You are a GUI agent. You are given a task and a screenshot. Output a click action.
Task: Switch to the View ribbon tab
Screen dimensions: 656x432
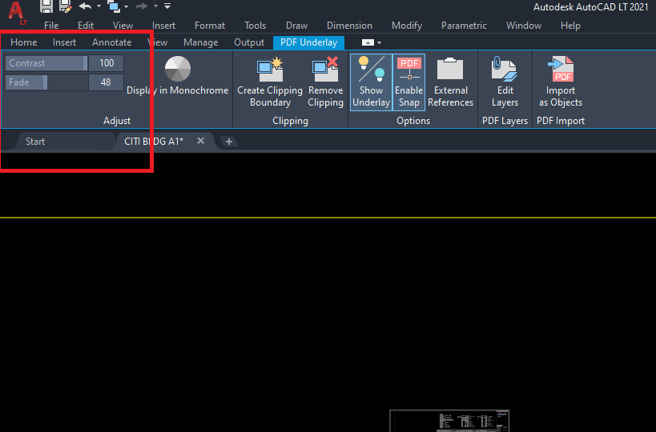click(x=158, y=42)
